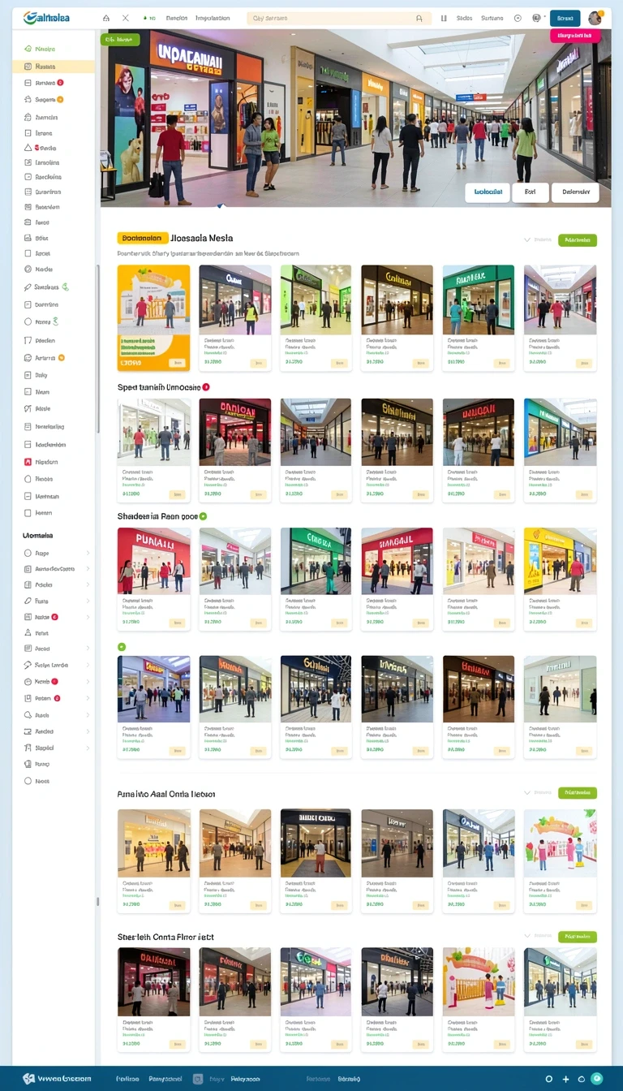Click the 'Delandav' button on the hero banner

(x=575, y=192)
